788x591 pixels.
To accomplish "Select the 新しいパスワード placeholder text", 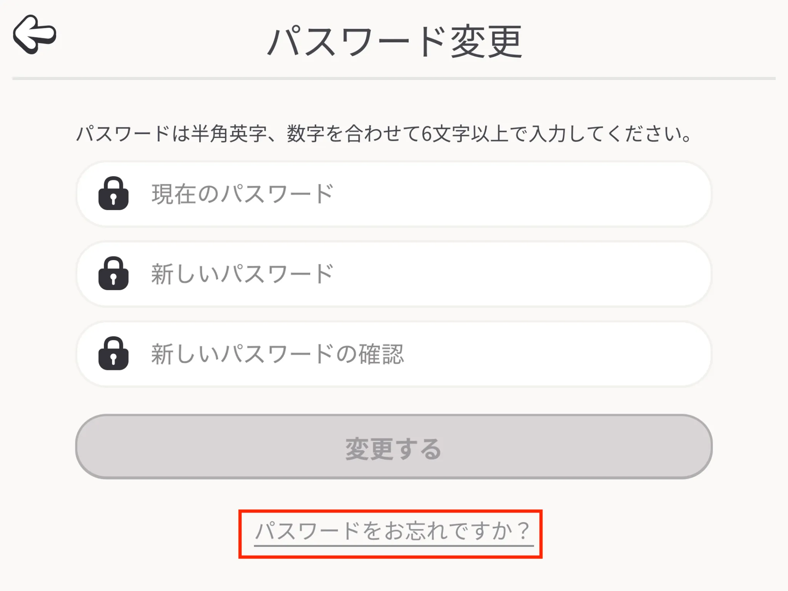I will coord(242,274).
